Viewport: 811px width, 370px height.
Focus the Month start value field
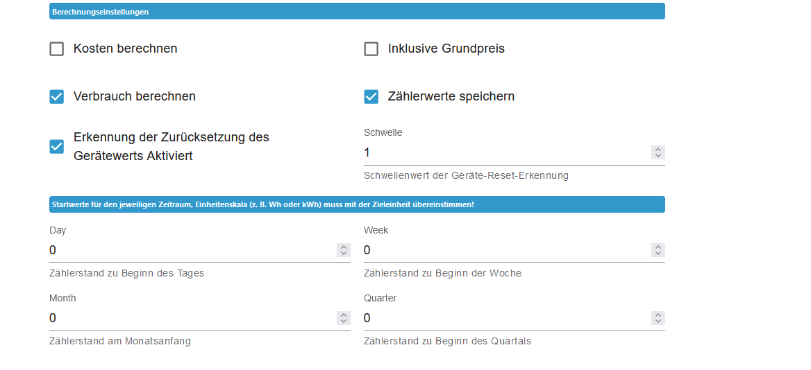point(191,318)
